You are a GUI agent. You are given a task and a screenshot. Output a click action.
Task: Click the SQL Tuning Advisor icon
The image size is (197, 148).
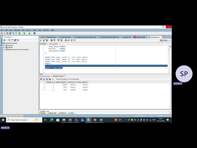click(54, 40)
